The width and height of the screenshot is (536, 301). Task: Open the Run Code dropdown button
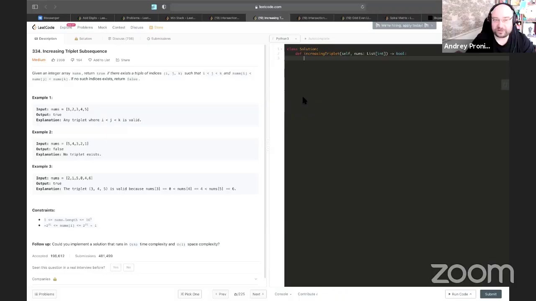click(460, 294)
